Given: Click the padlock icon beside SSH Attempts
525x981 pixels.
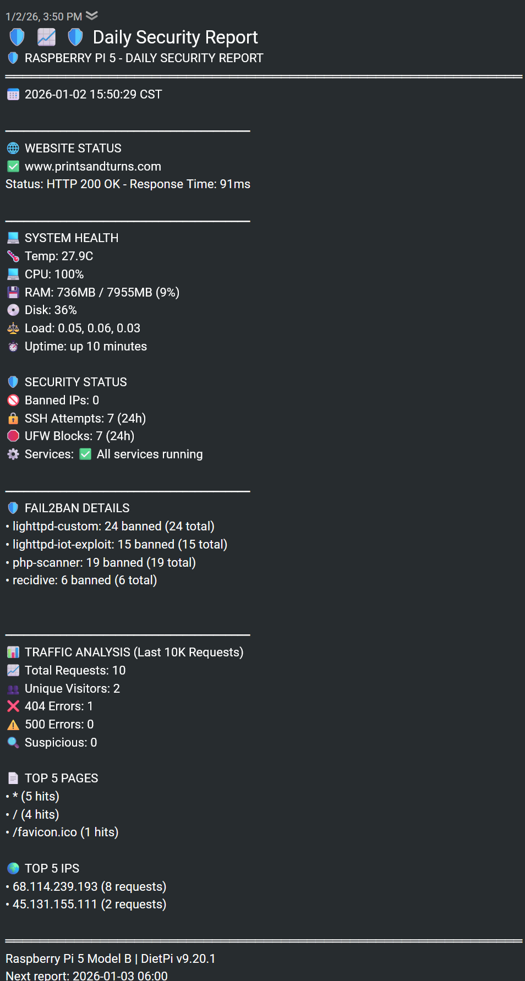Looking at the screenshot, I should 13,418.
